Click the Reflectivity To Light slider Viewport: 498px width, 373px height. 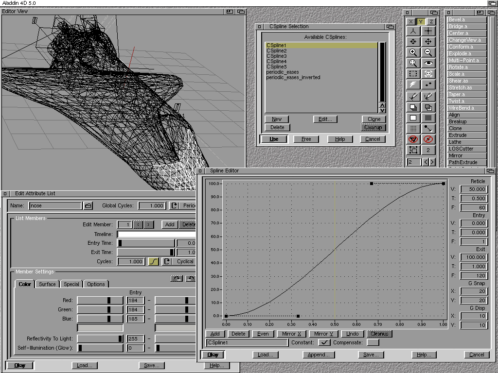pyautogui.click(x=100, y=339)
